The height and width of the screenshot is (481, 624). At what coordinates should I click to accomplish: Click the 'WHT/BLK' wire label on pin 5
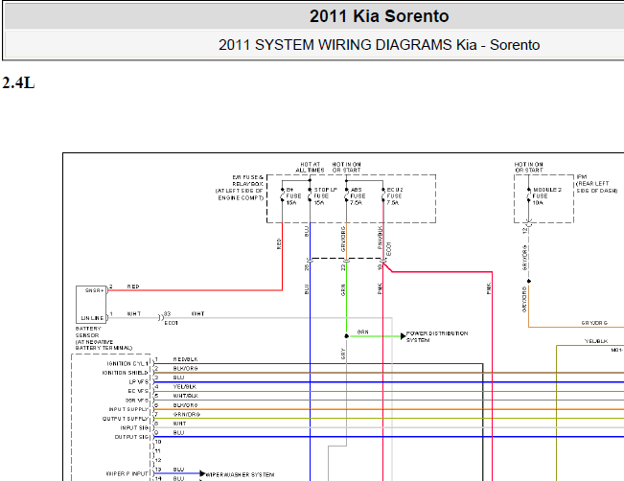click(185, 396)
